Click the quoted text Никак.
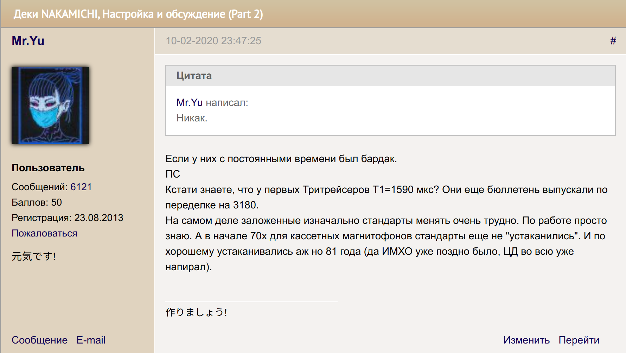The image size is (626, 353). point(192,118)
